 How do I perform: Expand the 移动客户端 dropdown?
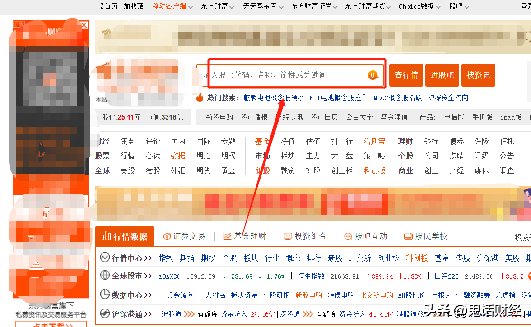(191, 7)
